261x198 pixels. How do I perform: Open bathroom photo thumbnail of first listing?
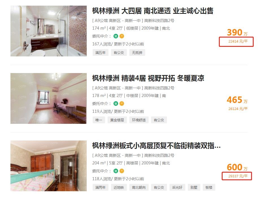[x=49, y=31]
